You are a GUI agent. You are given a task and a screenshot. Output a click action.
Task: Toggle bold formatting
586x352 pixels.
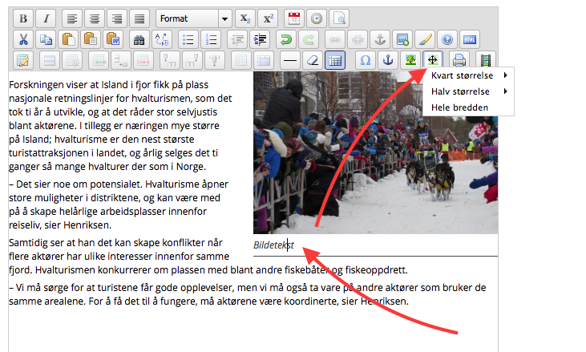point(23,18)
